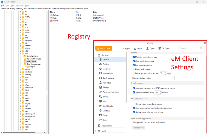Click the Save & Close button
207x134 pixels.
[x=103, y=48]
